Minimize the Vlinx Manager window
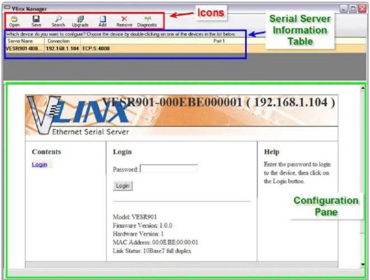370x280 pixels. (344, 9)
